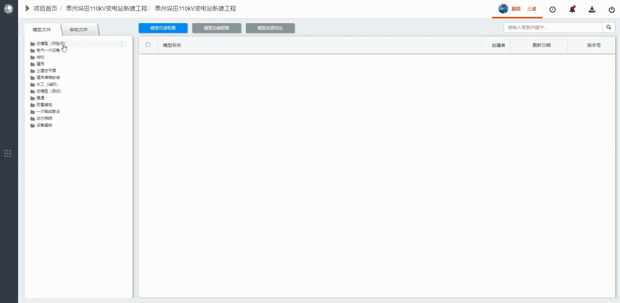Select the 模型文件 tab
This screenshot has width=620, height=303.
pos(42,30)
